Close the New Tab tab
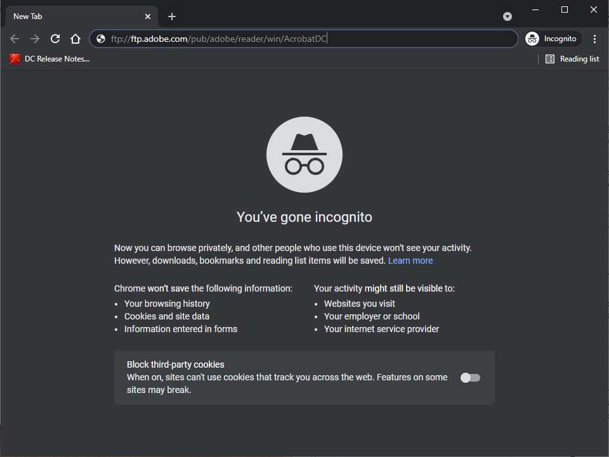Screen dimensions: 609x457 [148, 16]
